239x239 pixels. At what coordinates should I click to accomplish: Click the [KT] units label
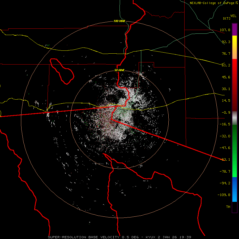(227, 18)
